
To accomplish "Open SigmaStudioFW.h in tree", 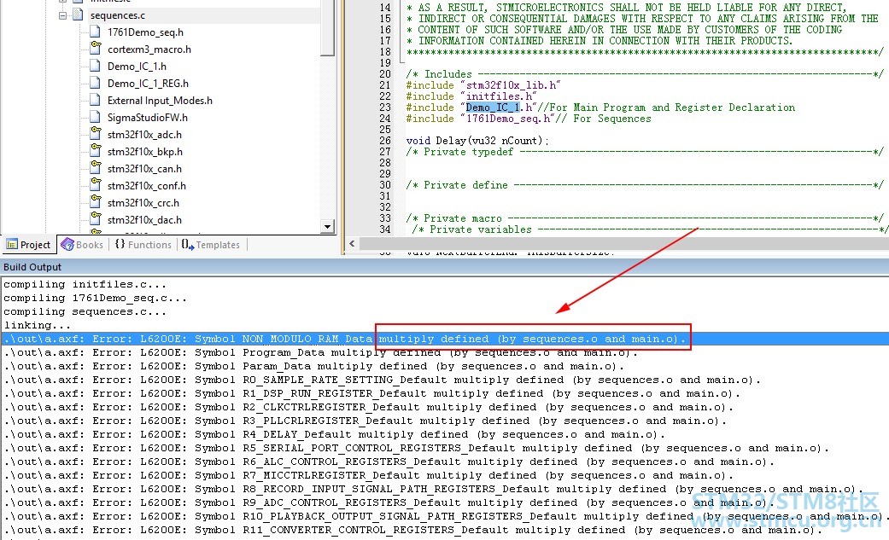I will 148,117.
